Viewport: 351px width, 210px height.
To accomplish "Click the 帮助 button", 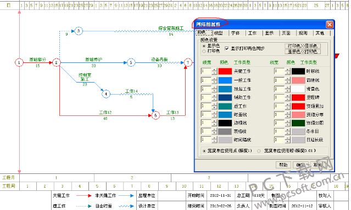I will point(283,165).
